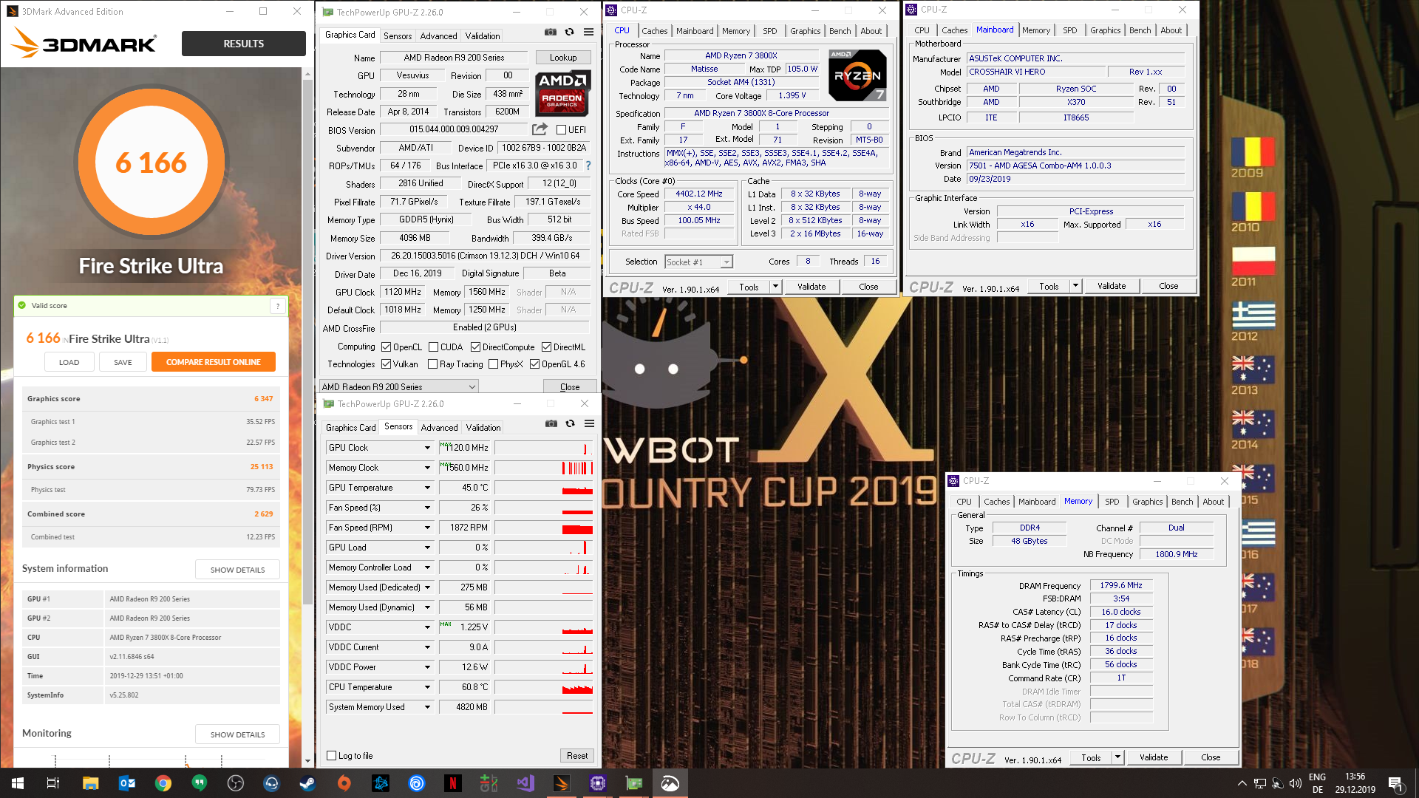Open File Explorer from the taskbar
1419x798 pixels.
[x=90, y=783]
